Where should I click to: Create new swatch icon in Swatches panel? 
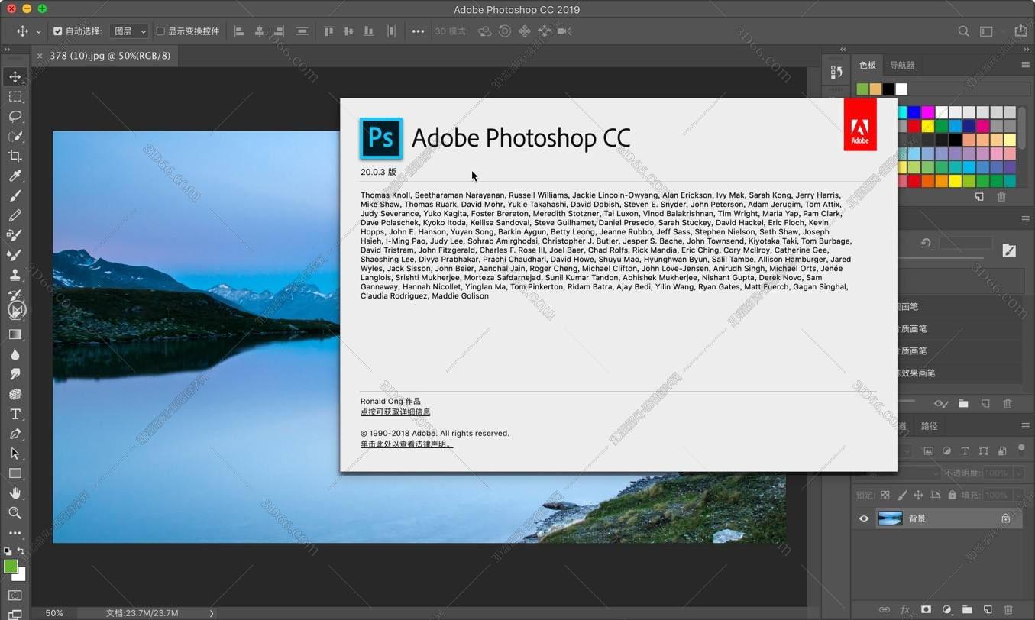(x=979, y=197)
